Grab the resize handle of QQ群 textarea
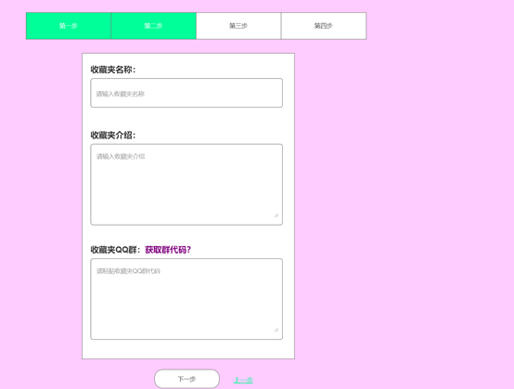The height and width of the screenshot is (389, 514). [x=276, y=330]
